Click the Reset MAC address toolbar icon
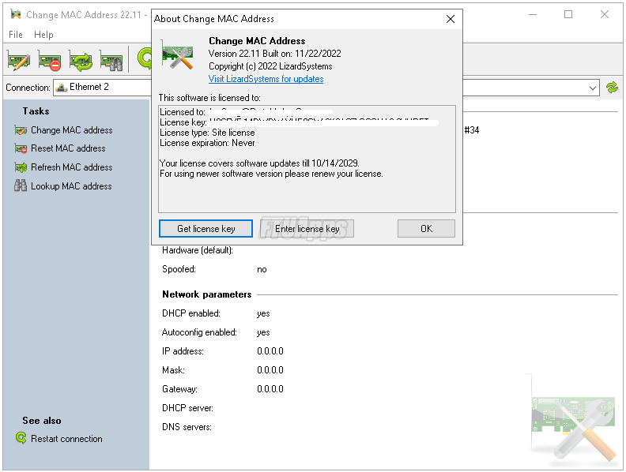The width and height of the screenshot is (626, 472). pyautogui.click(x=50, y=60)
